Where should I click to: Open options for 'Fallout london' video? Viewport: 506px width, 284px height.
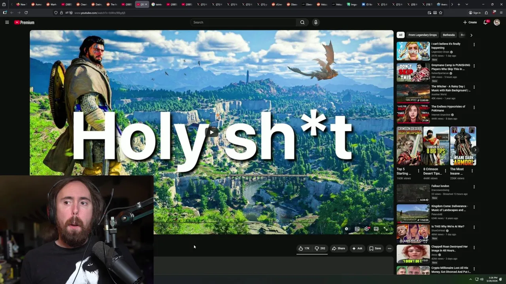coord(474,187)
